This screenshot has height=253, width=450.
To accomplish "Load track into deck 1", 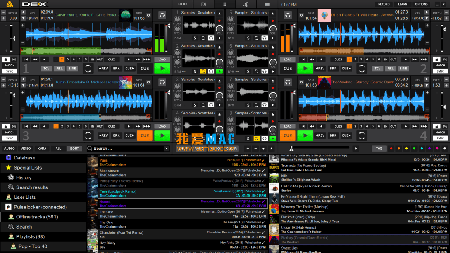I will click(162, 59).
